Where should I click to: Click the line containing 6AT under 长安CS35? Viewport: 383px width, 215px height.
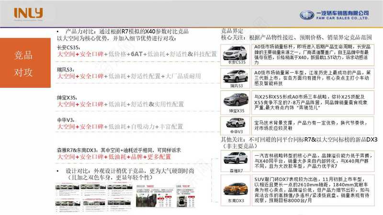[137, 54]
